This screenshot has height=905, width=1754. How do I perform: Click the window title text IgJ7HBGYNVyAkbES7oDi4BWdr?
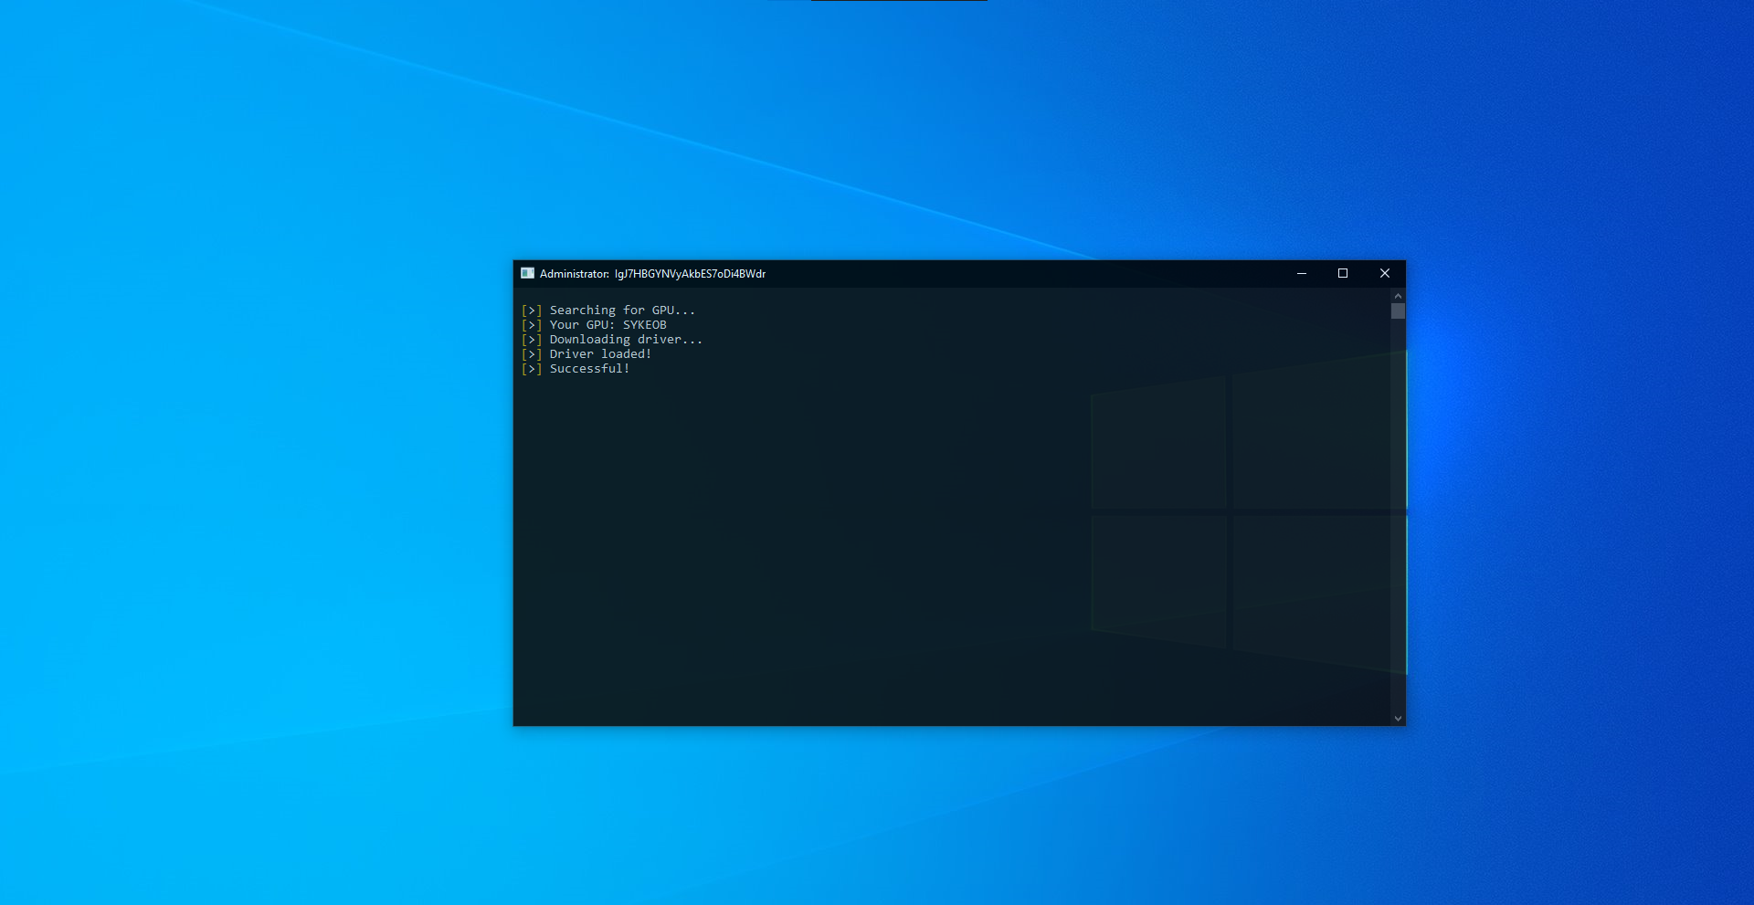click(690, 274)
